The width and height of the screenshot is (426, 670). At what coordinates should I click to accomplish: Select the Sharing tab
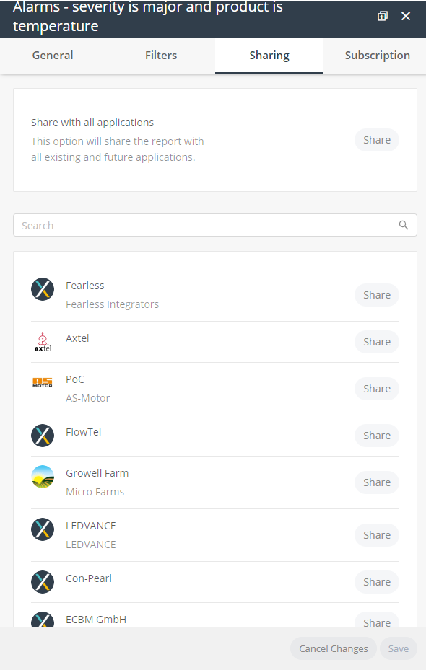click(x=269, y=55)
